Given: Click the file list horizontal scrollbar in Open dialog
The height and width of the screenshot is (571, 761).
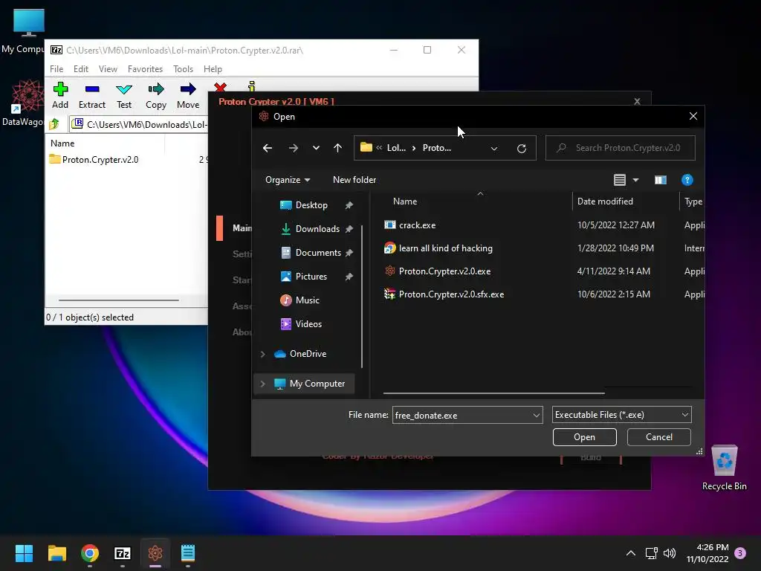Looking at the screenshot, I should pos(493,393).
